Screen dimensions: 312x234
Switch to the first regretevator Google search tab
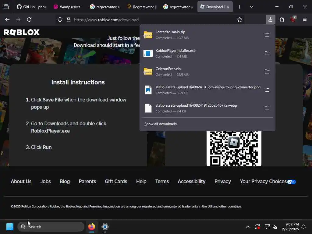point(105,7)
